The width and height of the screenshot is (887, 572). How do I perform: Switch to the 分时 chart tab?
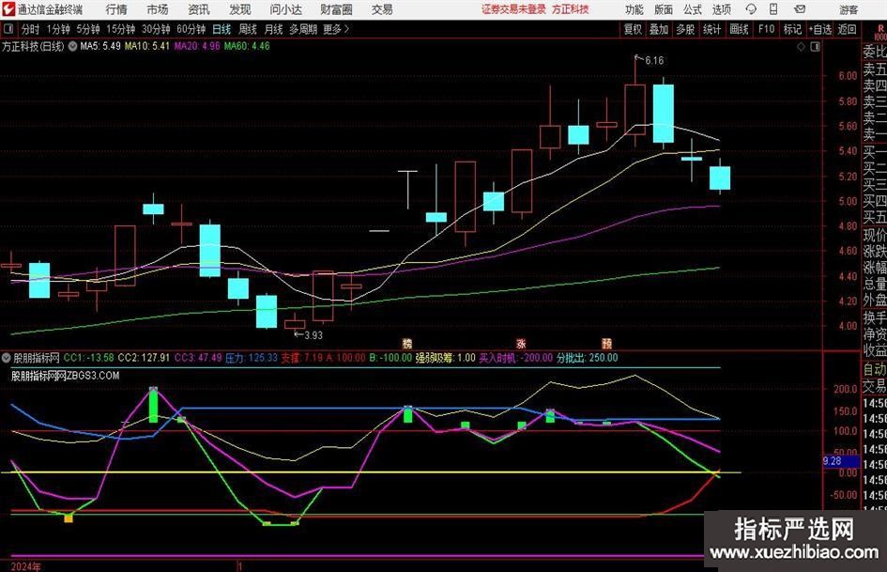pos(31,29)
